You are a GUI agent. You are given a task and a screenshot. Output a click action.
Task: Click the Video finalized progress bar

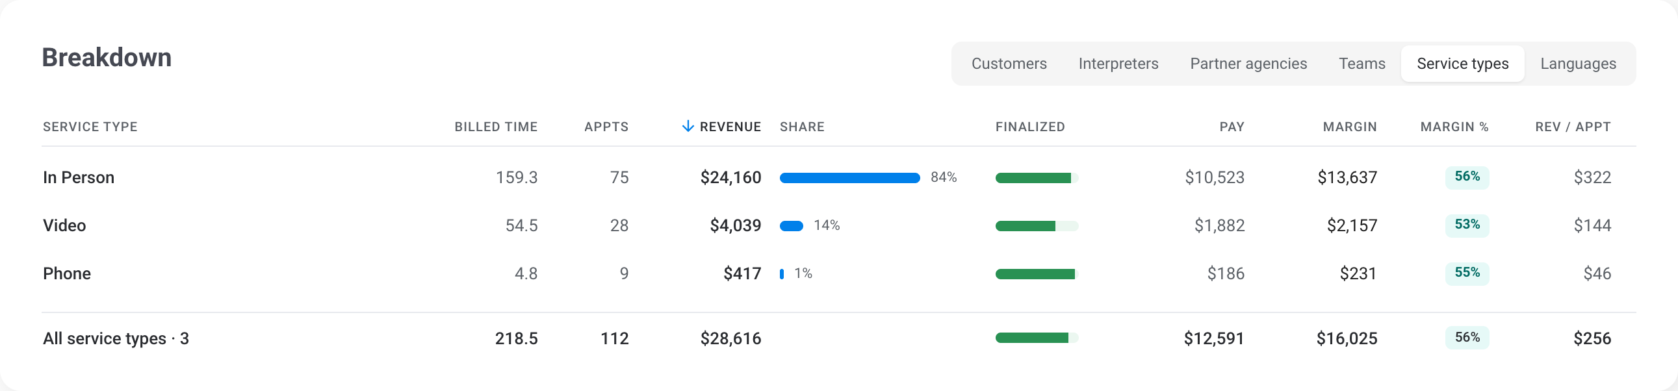tap(1037, 226)
